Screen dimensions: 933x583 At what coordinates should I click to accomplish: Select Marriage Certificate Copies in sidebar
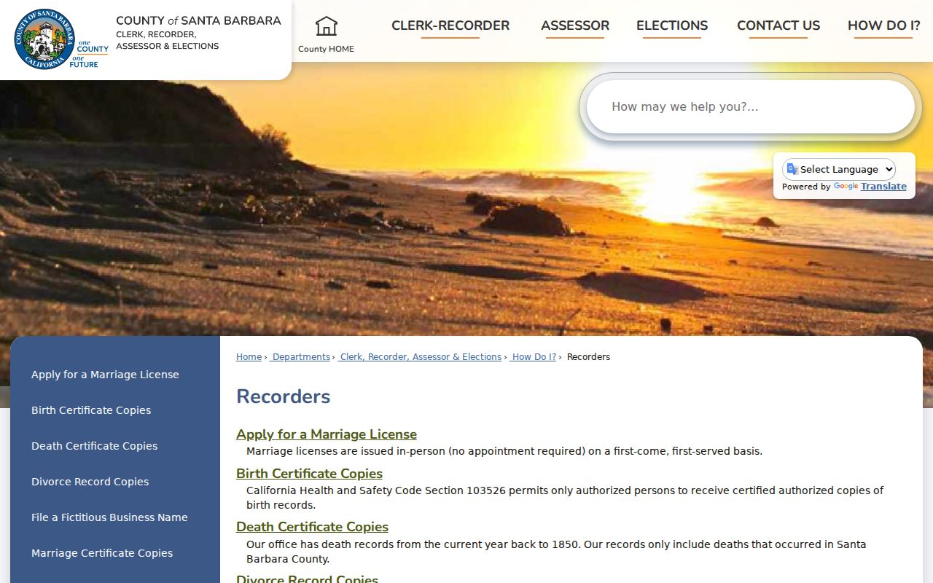[x=102, y=553]
